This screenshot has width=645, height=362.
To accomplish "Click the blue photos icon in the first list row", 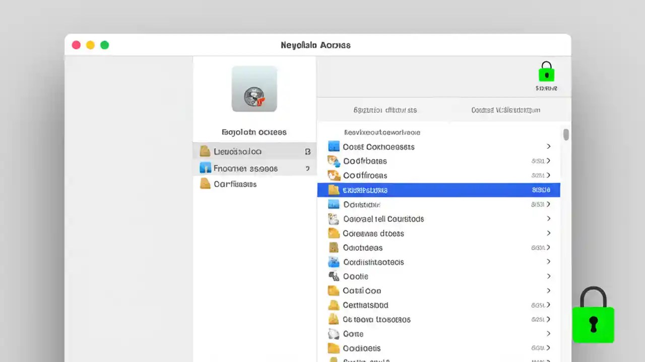I will [334, 146].
